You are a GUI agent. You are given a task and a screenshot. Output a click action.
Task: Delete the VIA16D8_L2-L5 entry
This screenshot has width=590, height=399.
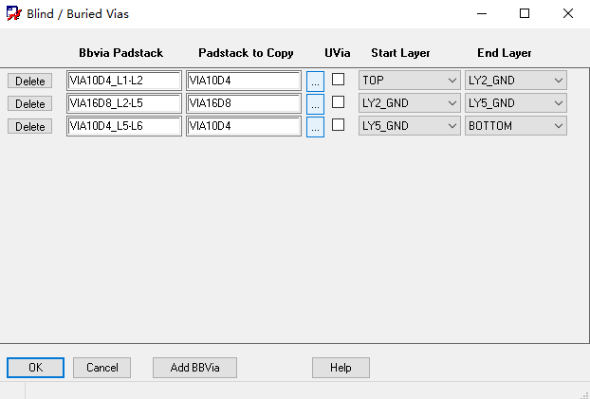click(x=29, y=103)
